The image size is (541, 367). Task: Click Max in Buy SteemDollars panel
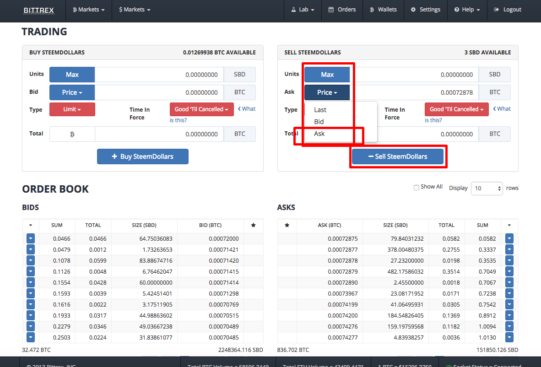pos(72,75)
